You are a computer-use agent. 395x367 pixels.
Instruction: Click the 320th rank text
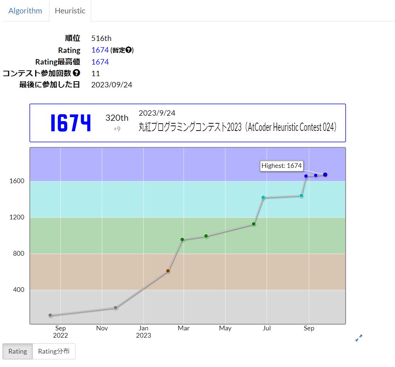117,118
